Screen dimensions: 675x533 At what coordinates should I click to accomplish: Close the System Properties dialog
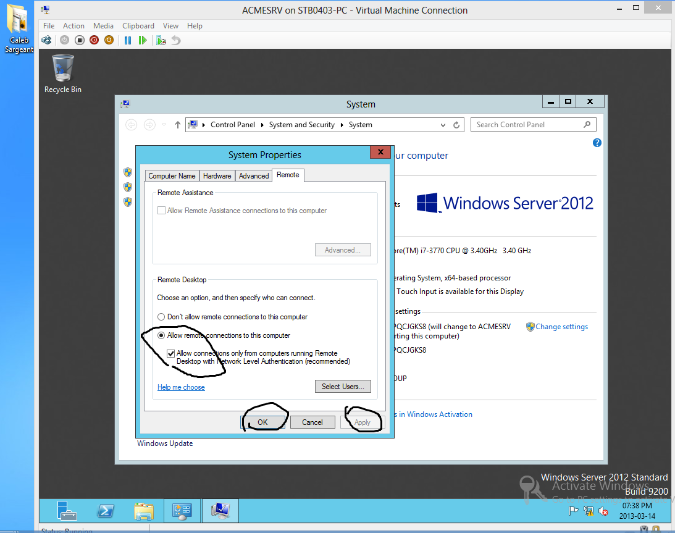(x=380, y=152)
